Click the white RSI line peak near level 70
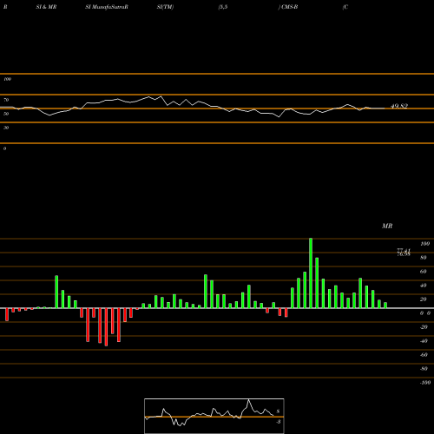Image resolution: width=434 pixels, height=434 pixels. pyautogui.click(x=161, y=96)
